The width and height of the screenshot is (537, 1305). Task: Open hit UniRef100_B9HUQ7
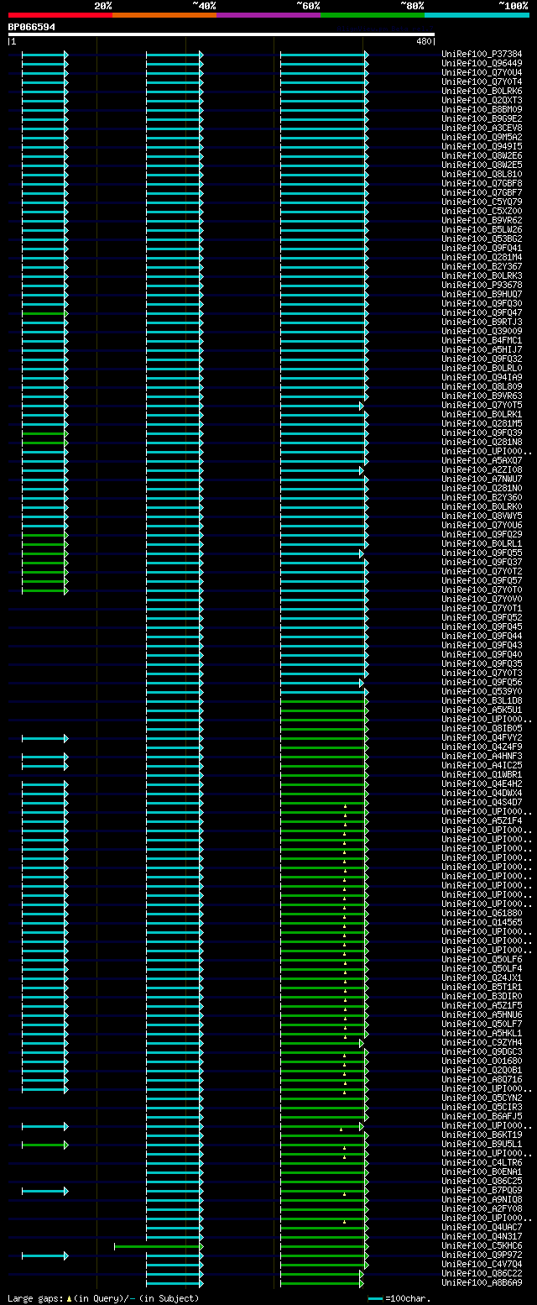(x=482, y=294)
